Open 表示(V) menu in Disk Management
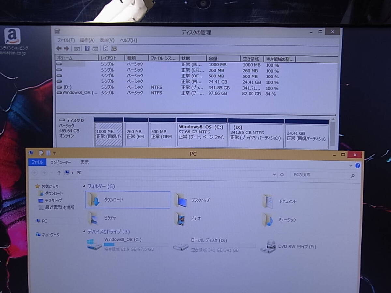Screen dimensions: 391x293 point(107,40)
